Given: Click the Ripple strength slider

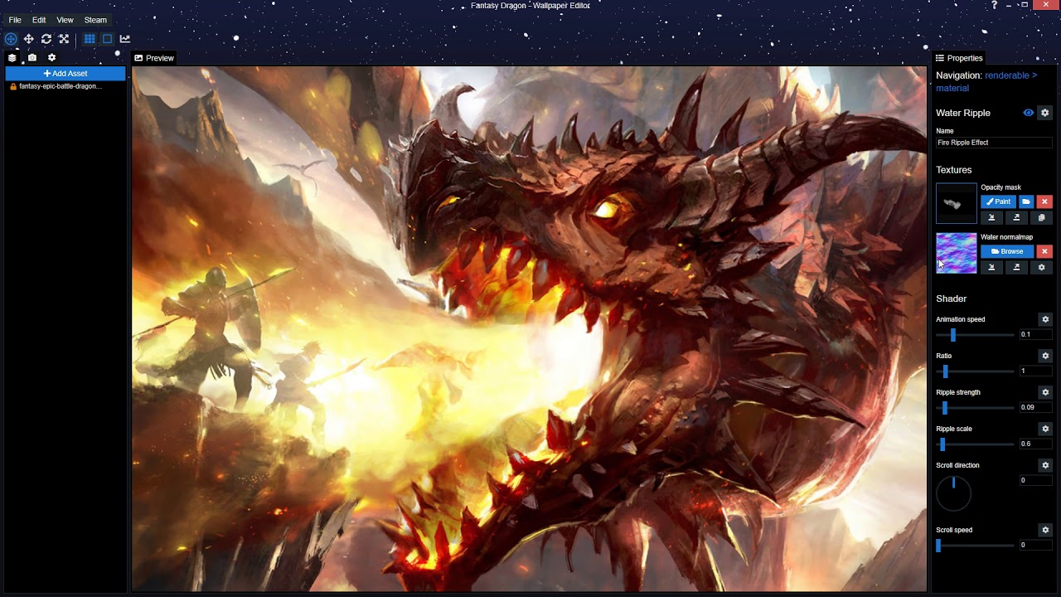Looking at the screenshot, I should coord(975,408).
